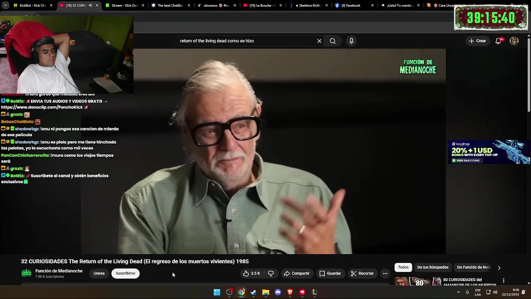Click PanConChicharroncito username in chat

click(x=25, y=155)
